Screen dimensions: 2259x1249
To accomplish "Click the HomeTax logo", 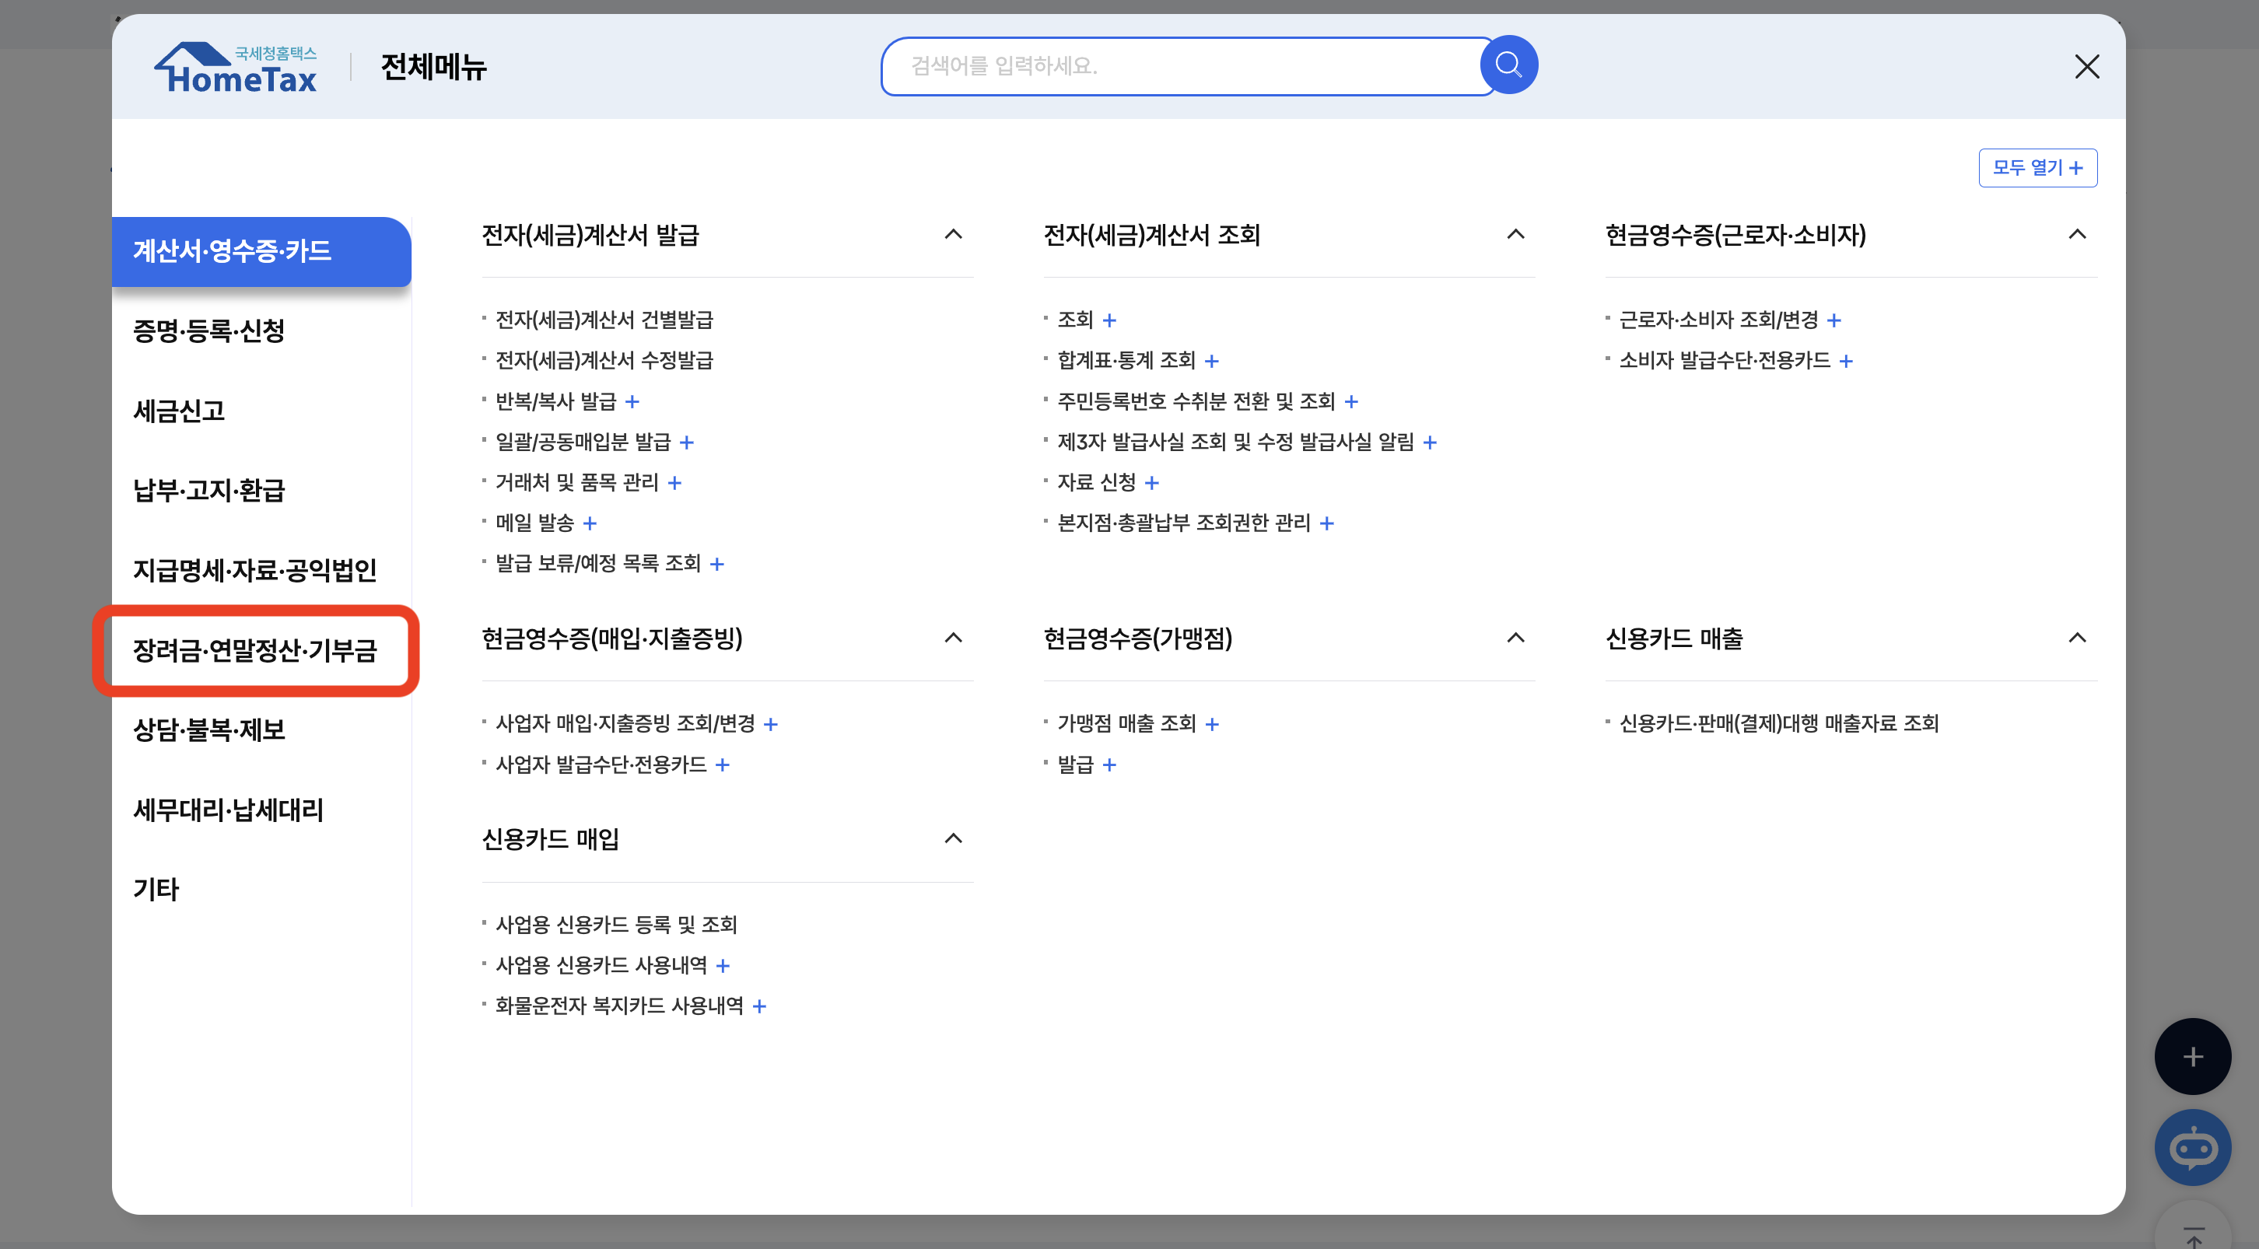I will point(236,68).
